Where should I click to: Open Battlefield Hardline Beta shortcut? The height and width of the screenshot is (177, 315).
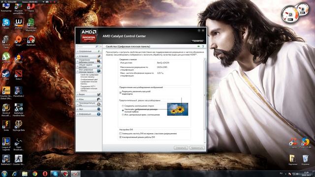[x=19, y=110]
